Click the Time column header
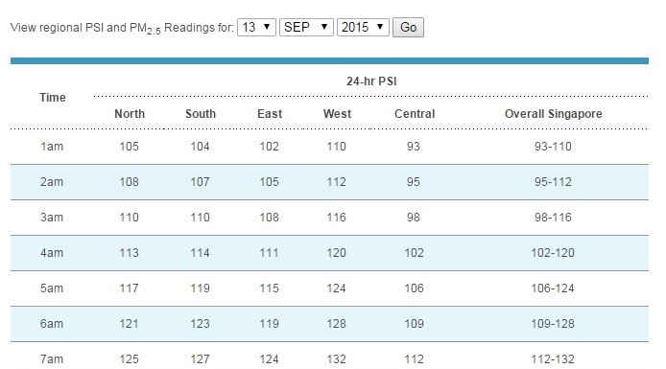 click(x=53, y=98)
